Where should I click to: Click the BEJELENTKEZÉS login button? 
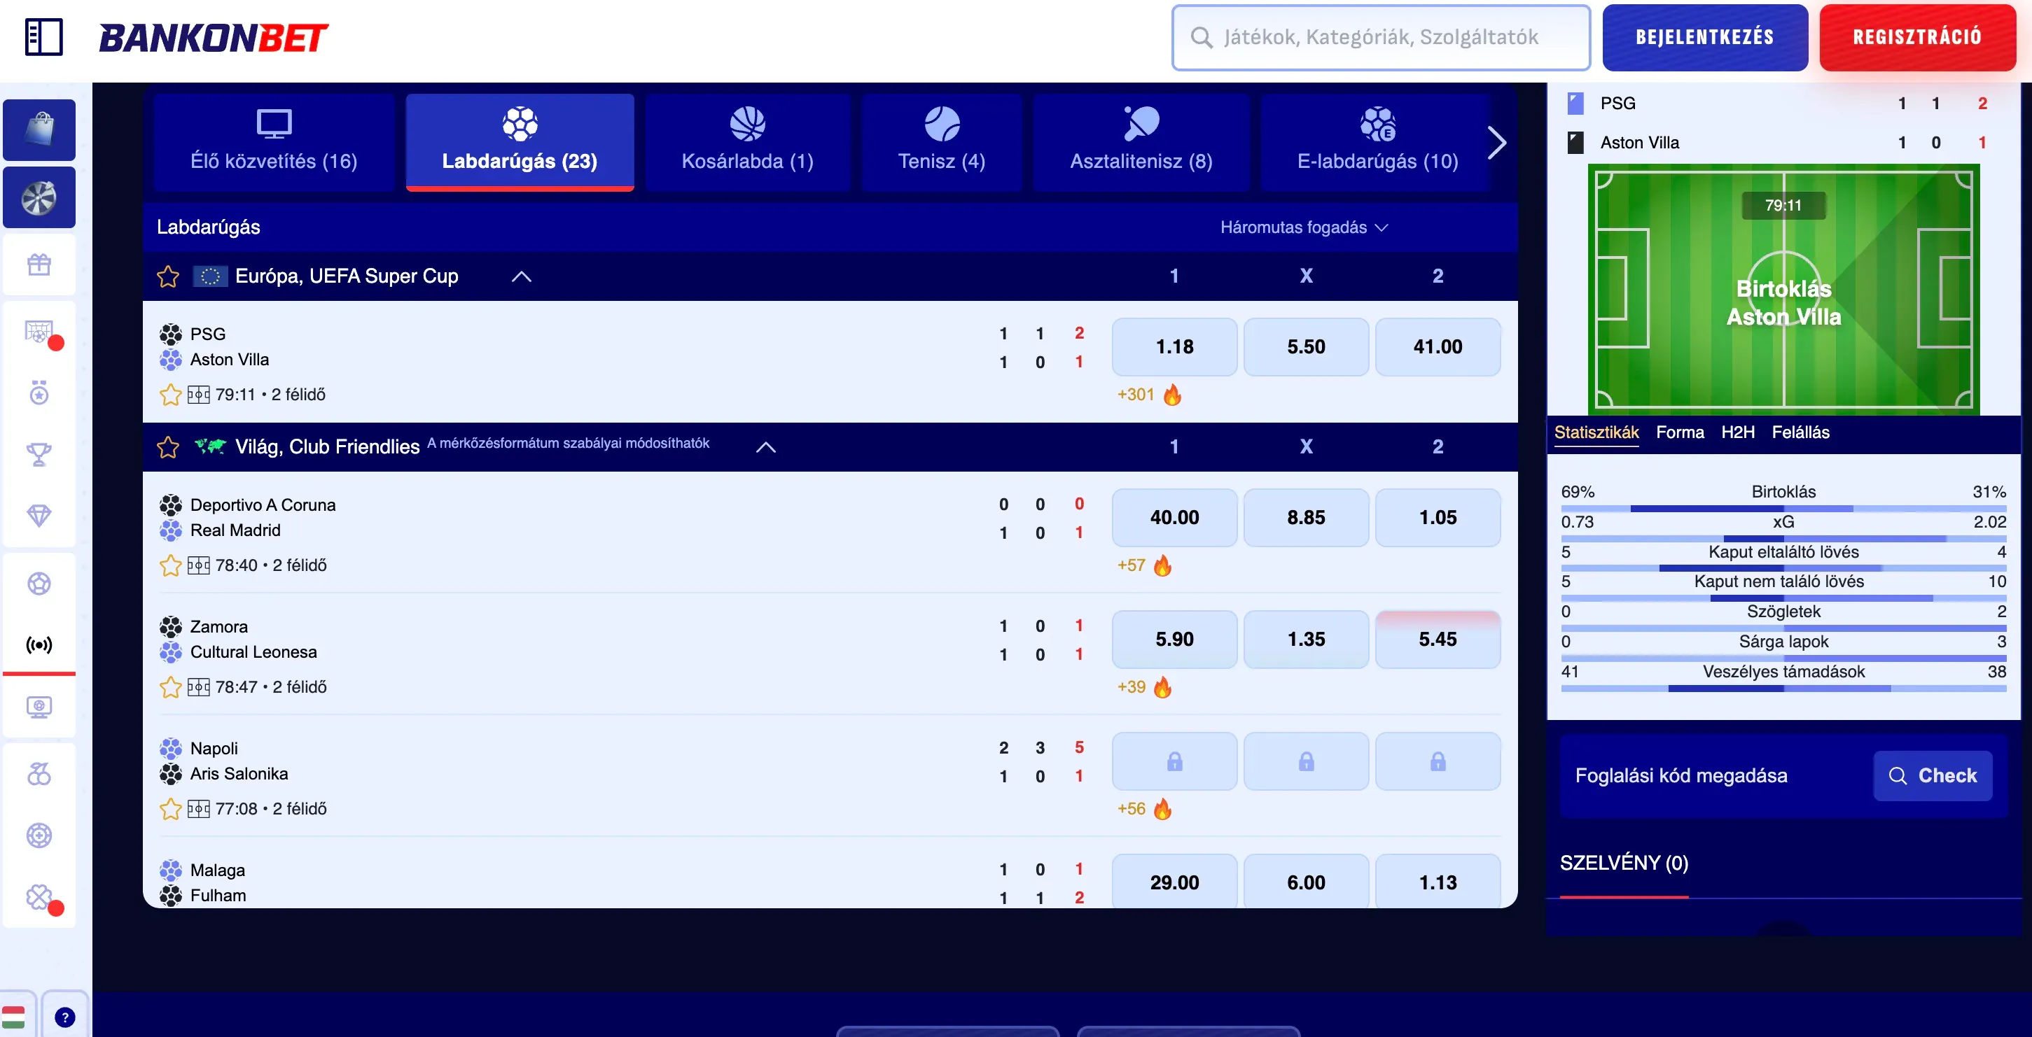pos(1704,37)
